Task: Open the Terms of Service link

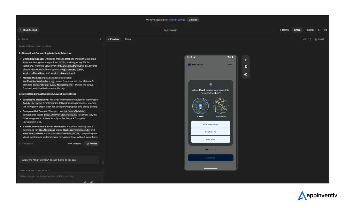Action: 177,20
